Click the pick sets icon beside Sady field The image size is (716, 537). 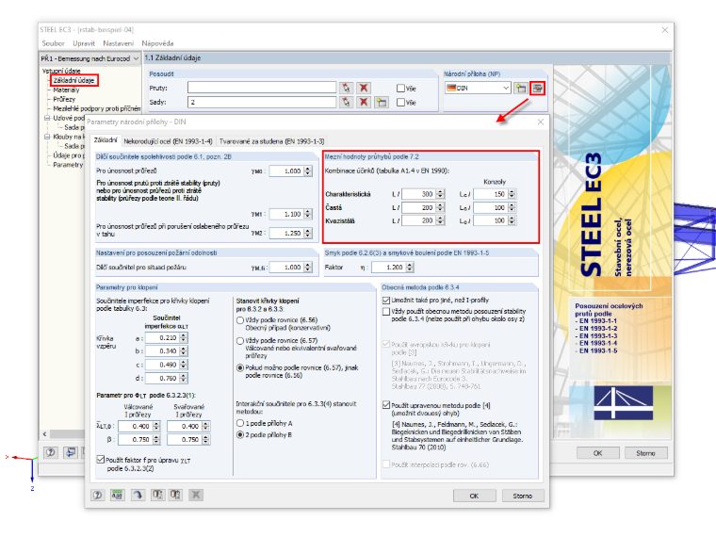[346, 102]
